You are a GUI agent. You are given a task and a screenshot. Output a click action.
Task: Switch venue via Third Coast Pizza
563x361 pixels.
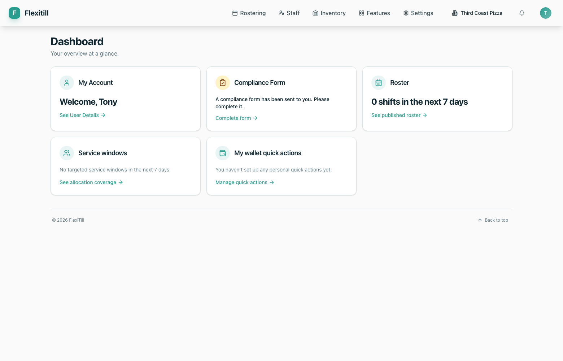pos(477,13)
